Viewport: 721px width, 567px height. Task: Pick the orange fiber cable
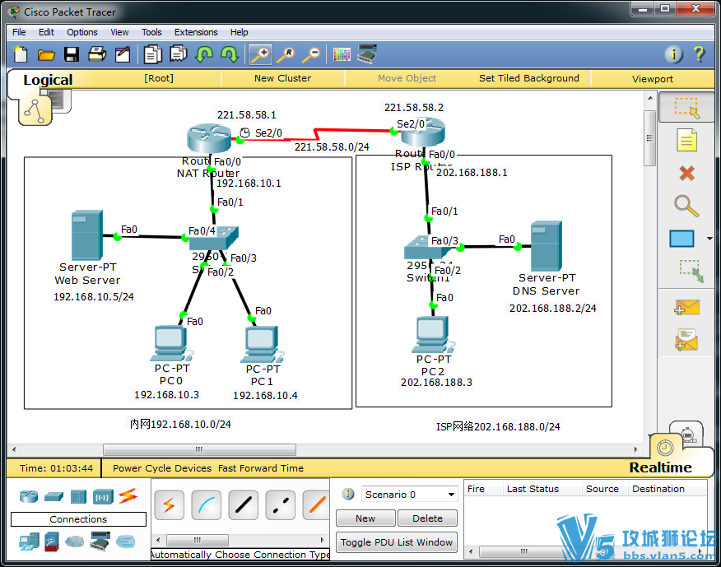click(x=316, y=505)
